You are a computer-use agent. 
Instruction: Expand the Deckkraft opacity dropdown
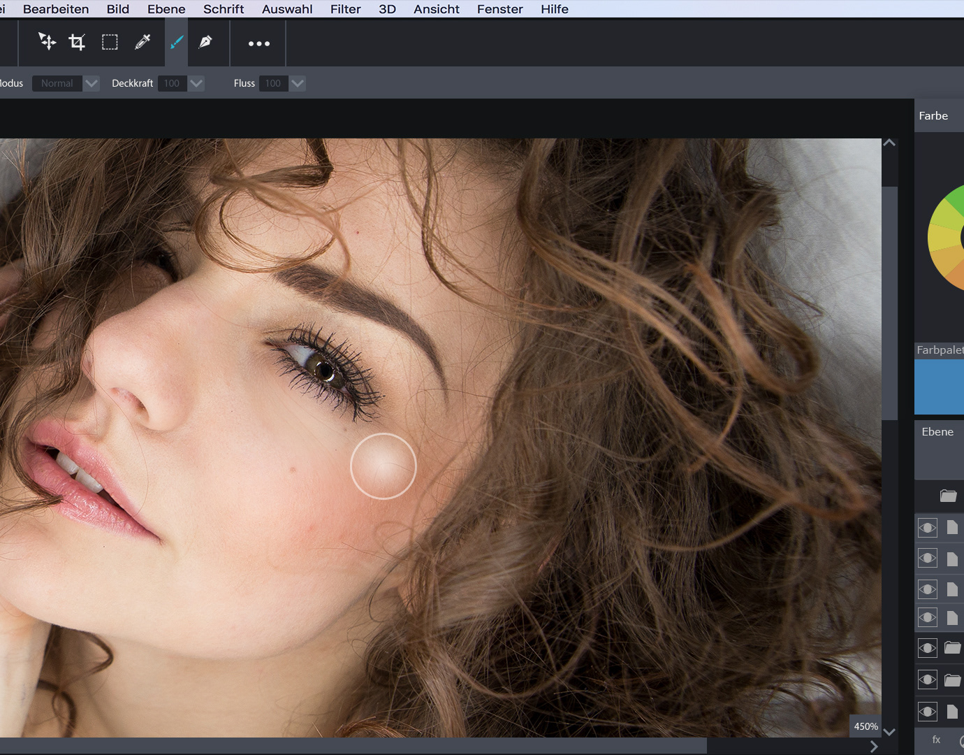196,83
